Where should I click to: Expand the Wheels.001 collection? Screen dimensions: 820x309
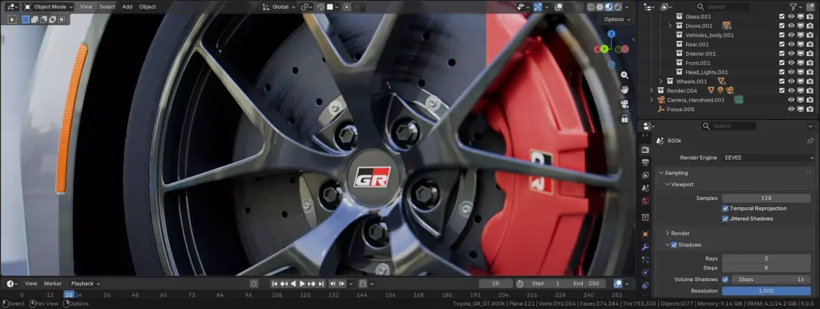pos(661,81)
